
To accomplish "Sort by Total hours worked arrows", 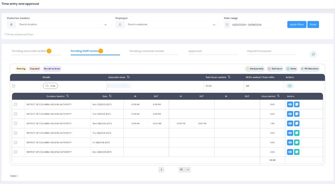I will (229, 77).
